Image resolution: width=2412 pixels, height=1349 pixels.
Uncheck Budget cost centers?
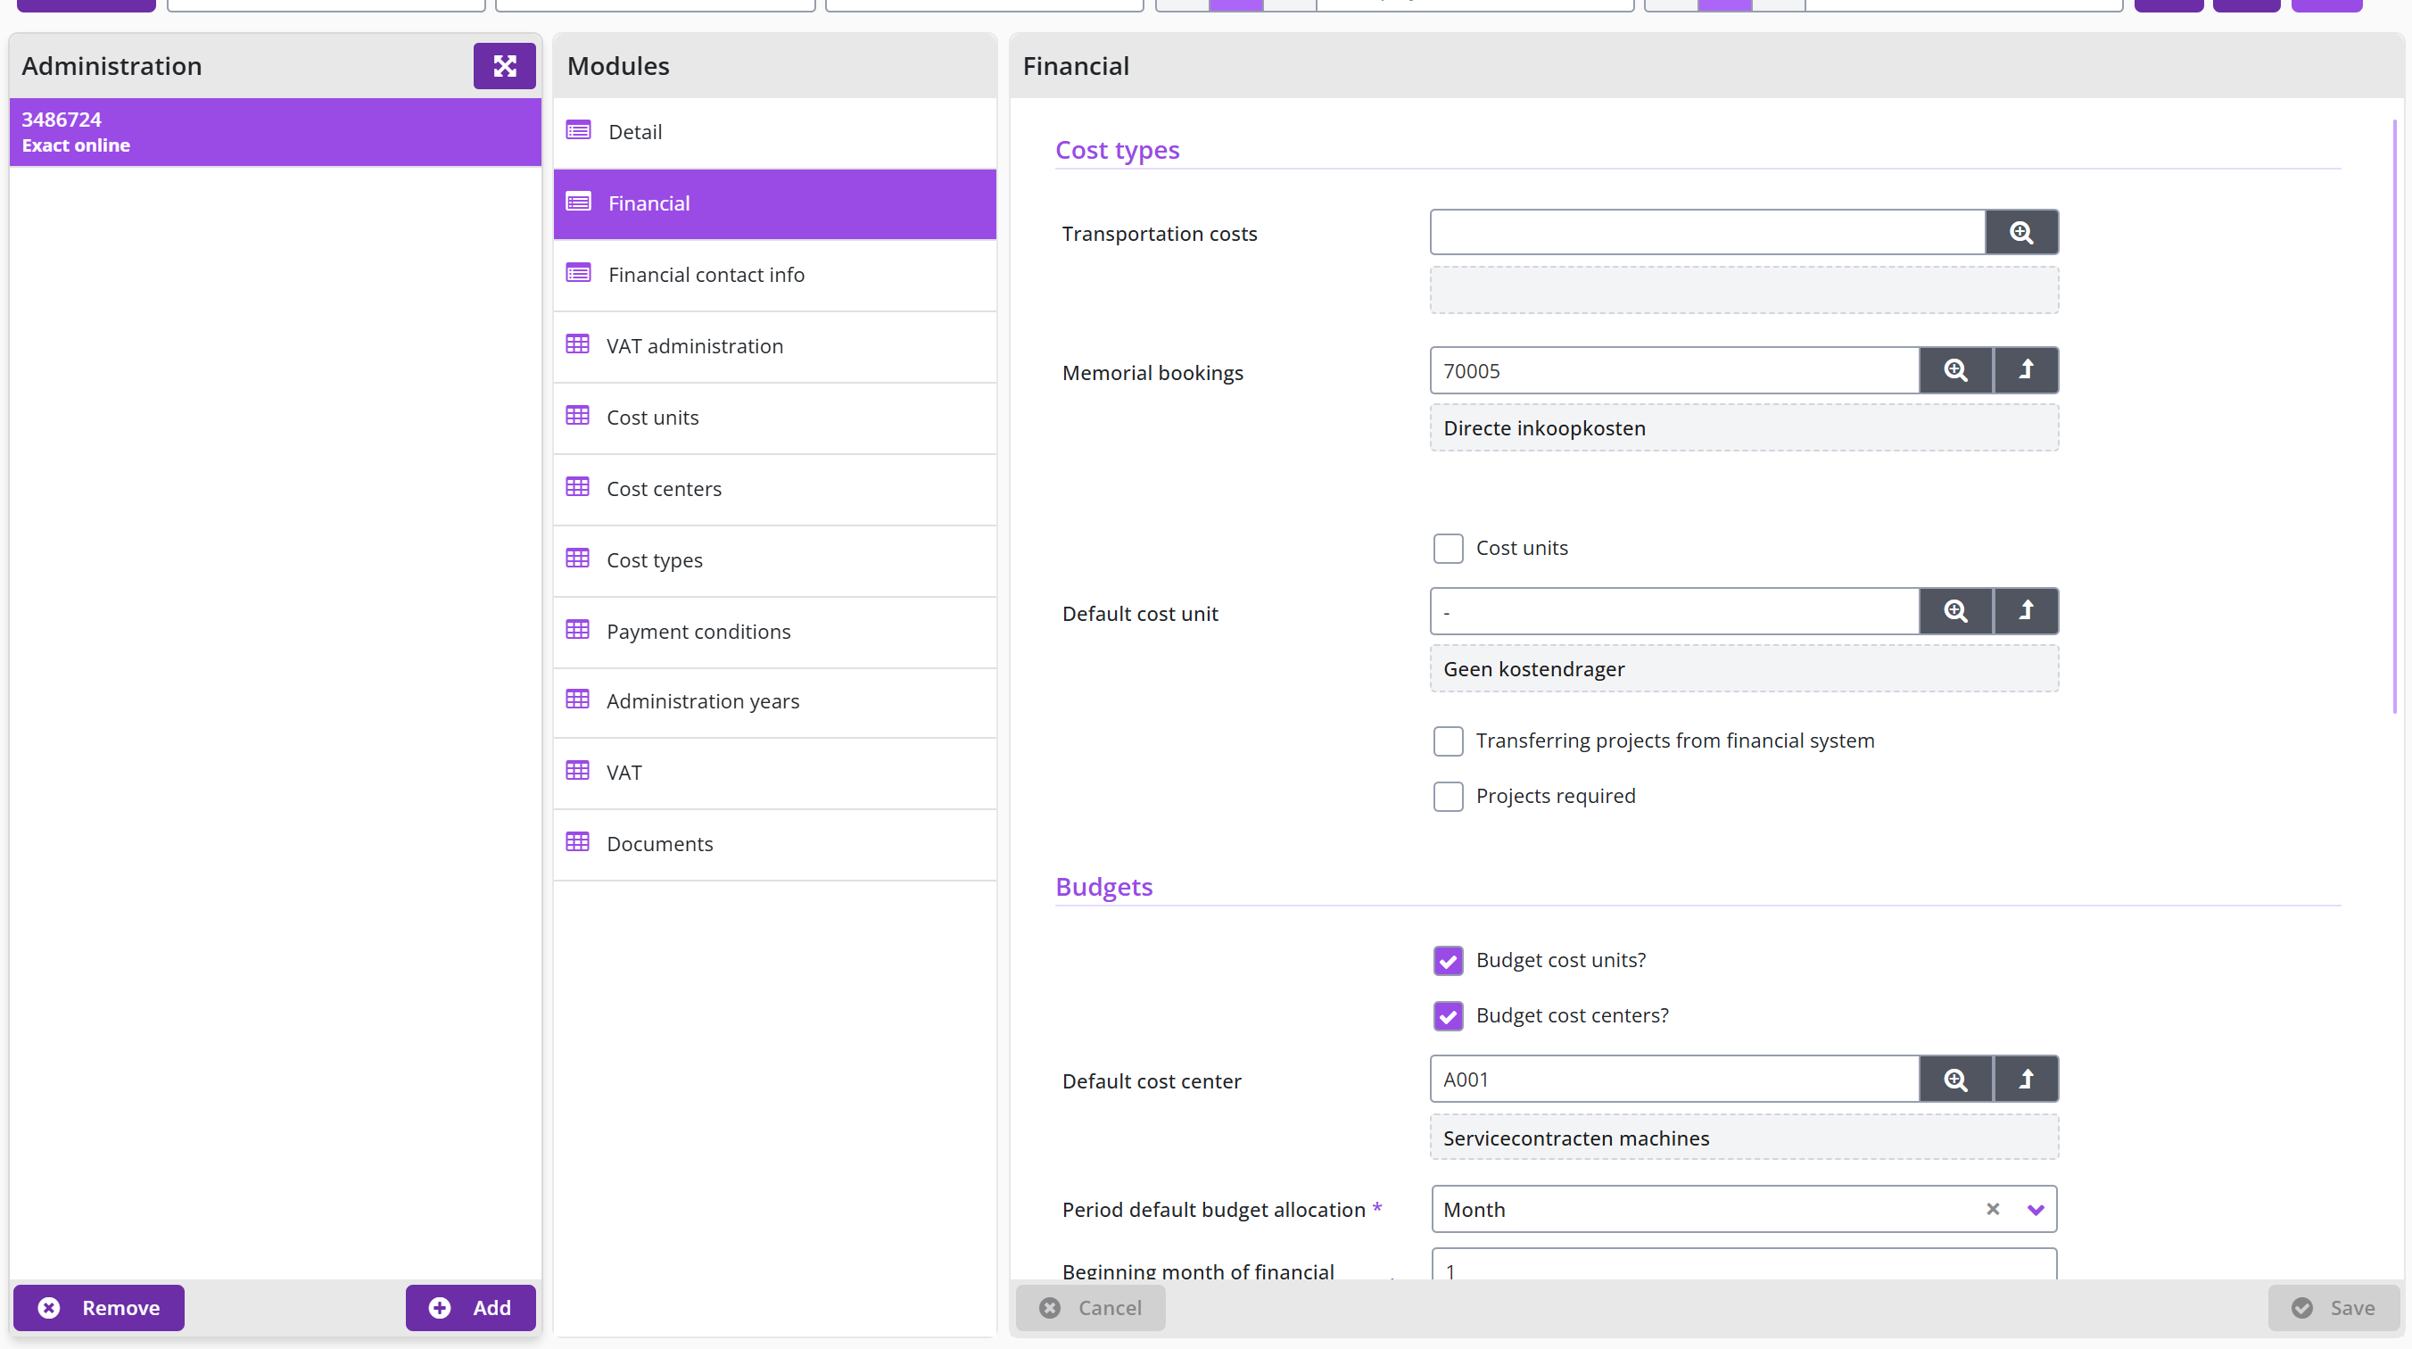[1448, 1015]
